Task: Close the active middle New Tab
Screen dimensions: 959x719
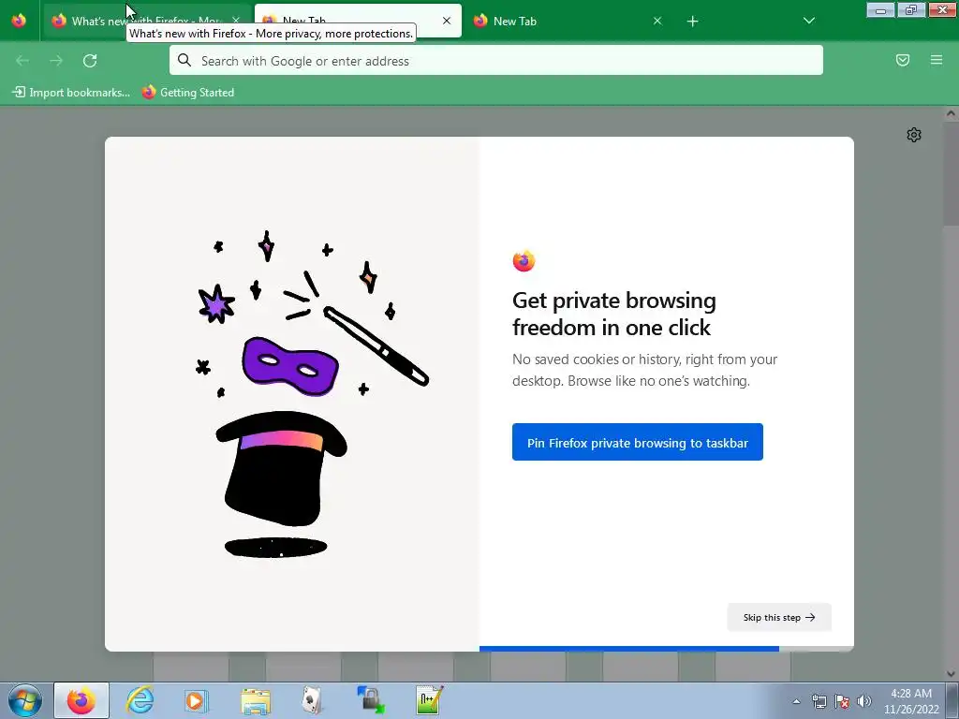Action: pos(447,21)
